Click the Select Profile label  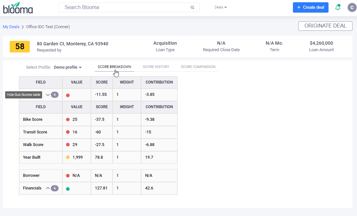(x=39, y=67)
